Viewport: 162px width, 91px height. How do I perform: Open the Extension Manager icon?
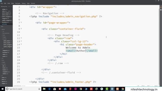coord(161,10)
